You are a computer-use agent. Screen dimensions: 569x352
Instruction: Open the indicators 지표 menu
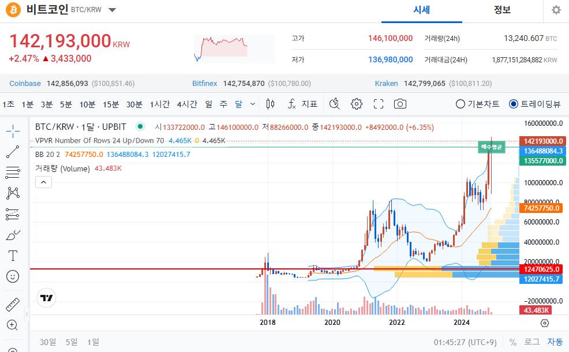point(302,104)
